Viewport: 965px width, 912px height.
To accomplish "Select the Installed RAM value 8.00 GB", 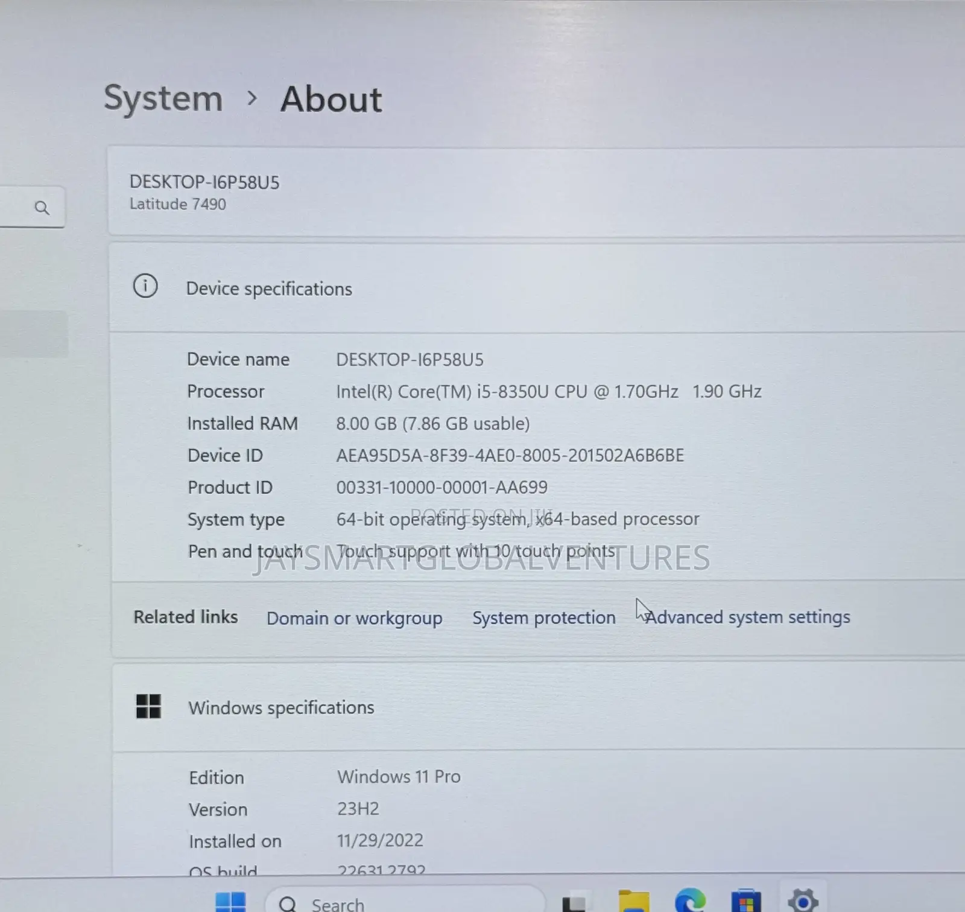I will (433, 424).
